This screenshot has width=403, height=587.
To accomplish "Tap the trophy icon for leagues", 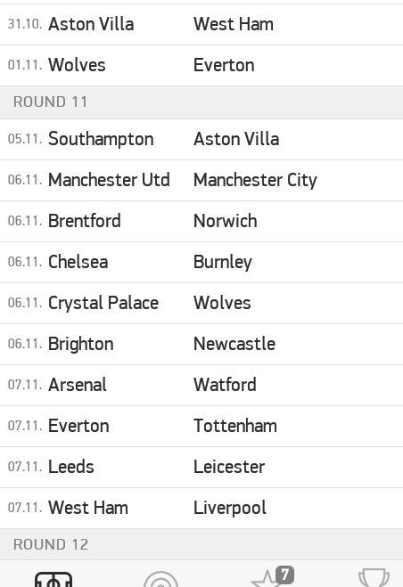I will [x=374, y=578].
